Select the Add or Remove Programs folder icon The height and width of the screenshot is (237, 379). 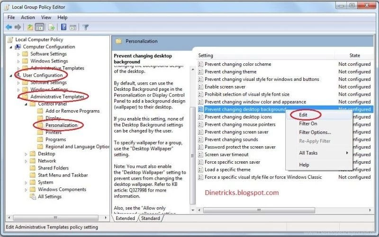click(x=40, y=111)
